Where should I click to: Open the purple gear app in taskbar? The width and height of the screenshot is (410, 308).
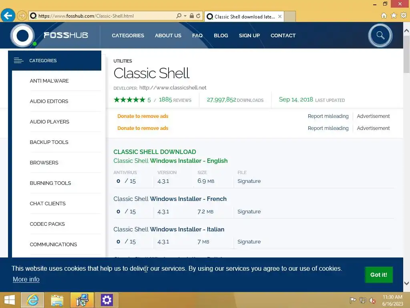click(x=107, y=300)
